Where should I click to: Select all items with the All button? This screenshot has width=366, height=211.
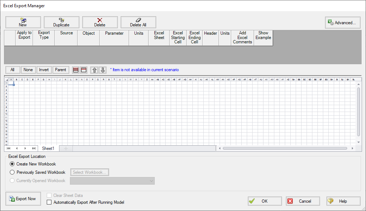click(x=12, y=70)
